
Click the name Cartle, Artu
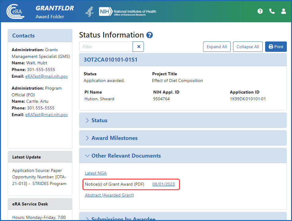coord(37,101)
